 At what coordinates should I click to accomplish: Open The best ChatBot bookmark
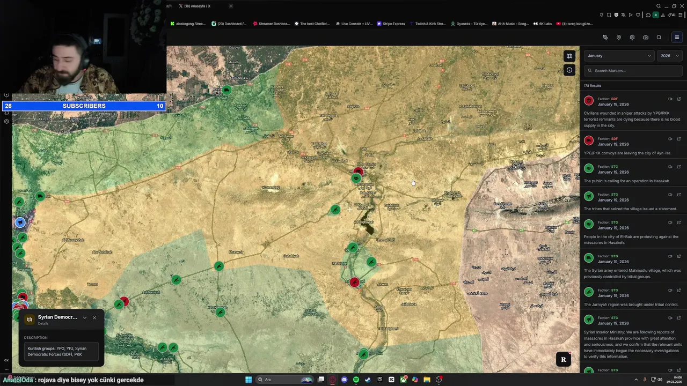pos(312,24)
